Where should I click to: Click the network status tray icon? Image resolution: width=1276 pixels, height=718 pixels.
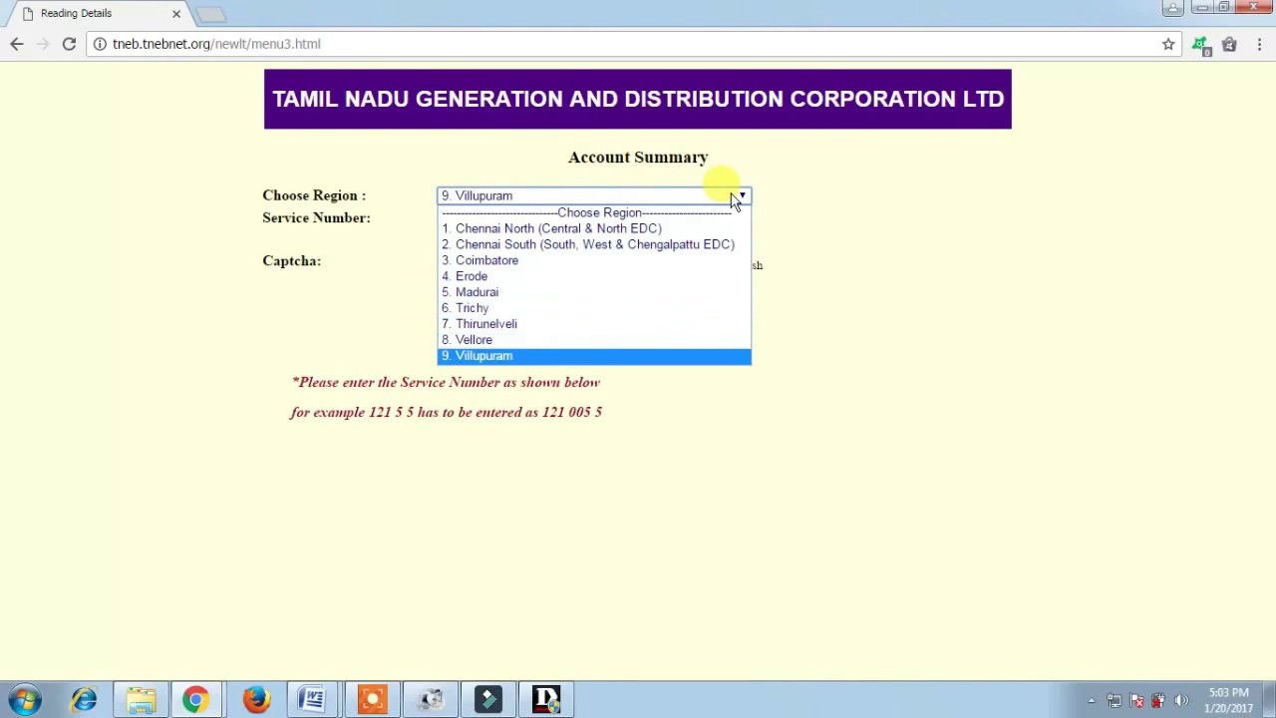1115,700
